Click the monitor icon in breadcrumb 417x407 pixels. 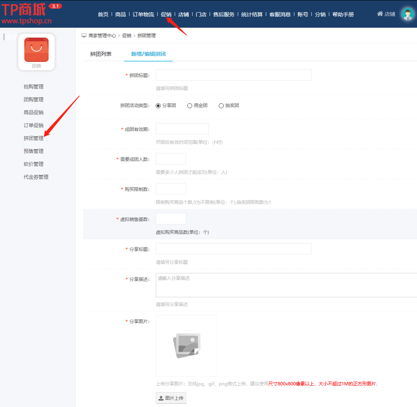point(84,36)
